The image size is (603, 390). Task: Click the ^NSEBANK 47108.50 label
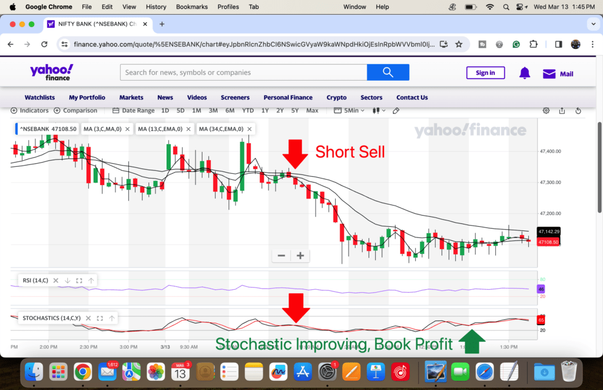48,129
